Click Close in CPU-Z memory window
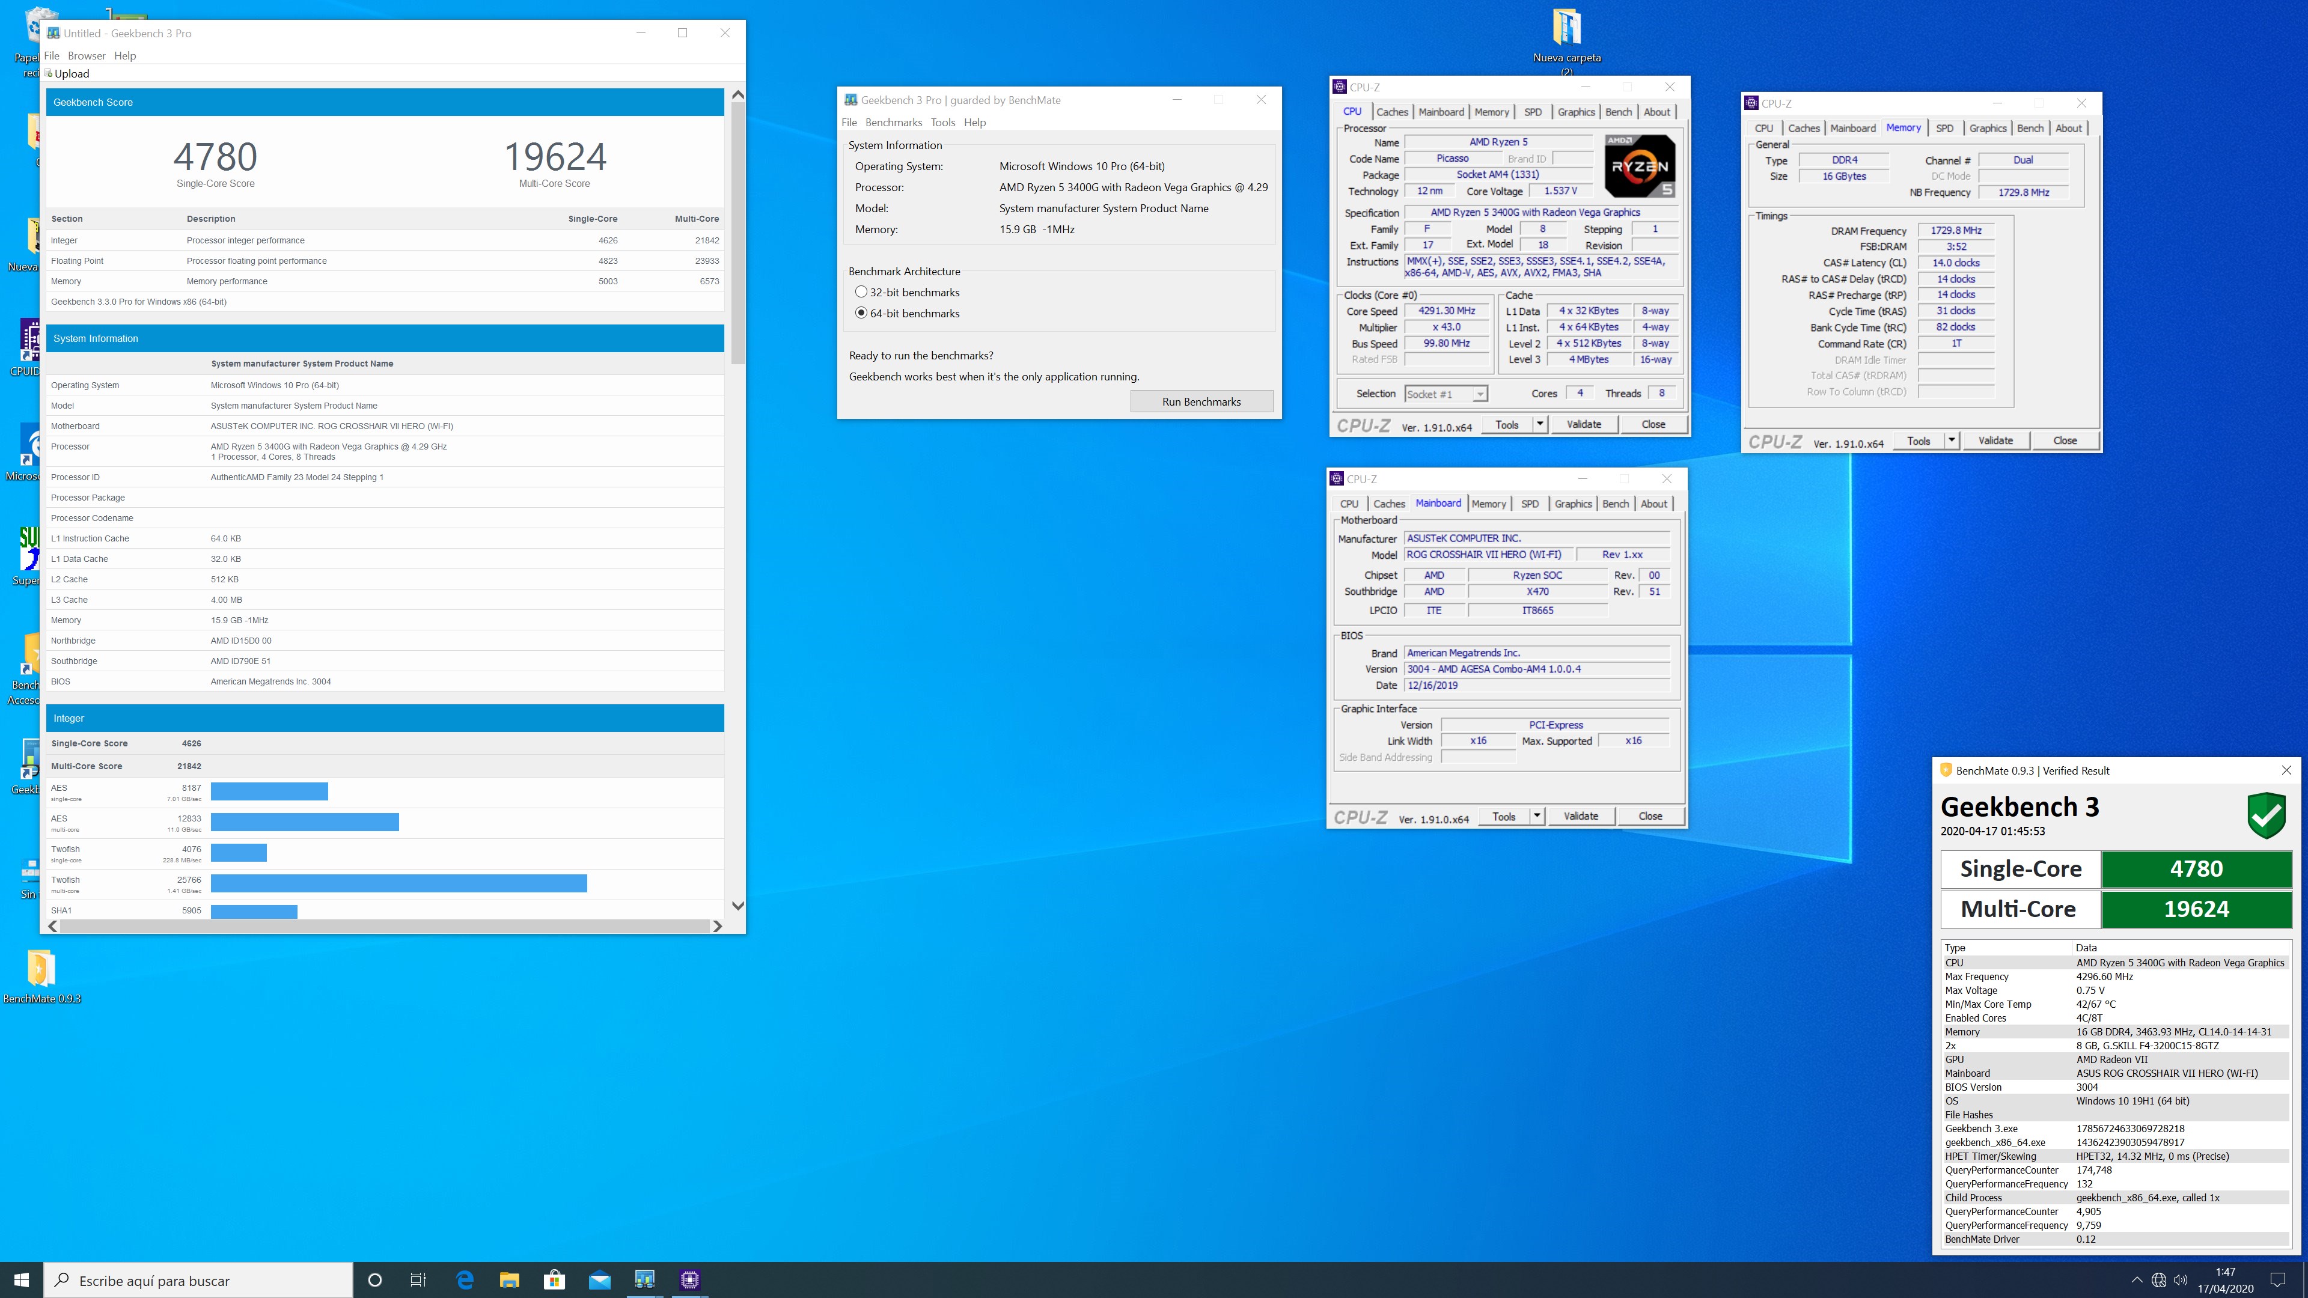2308x1298 pixels. click(x=2065, y=440)
